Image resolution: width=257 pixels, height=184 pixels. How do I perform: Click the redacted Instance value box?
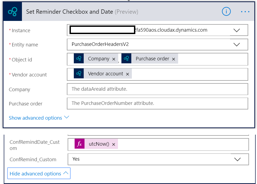click(x=102, y=30)
